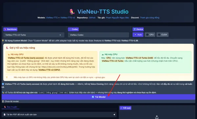Image resolution: width=197 pixels, height=119 pixels.
Task: Open the VieNeu-TTS-v2 model link
Action: (68, 18)
